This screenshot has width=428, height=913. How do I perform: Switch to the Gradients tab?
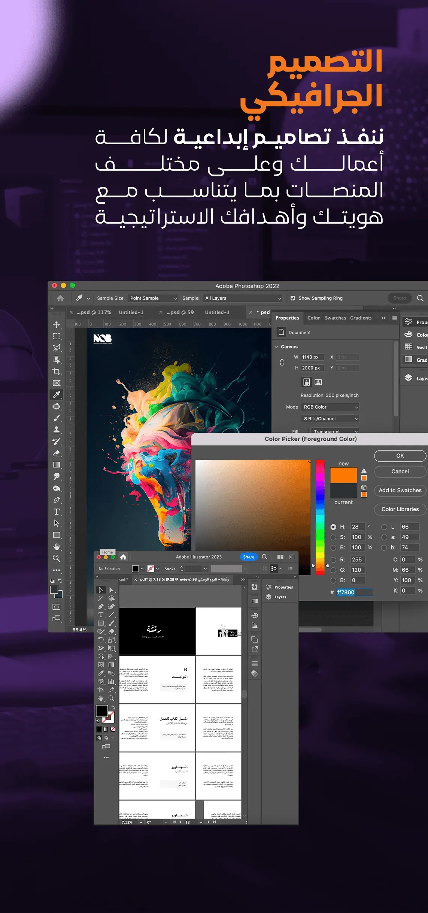(361, 318)
